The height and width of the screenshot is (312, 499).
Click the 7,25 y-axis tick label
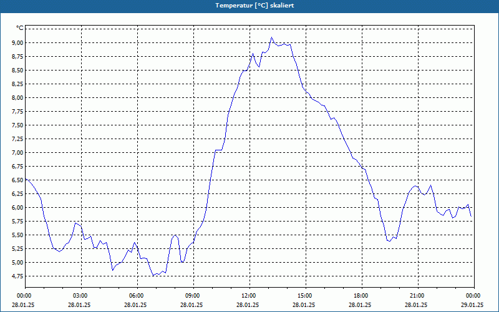tap(18, 139)
